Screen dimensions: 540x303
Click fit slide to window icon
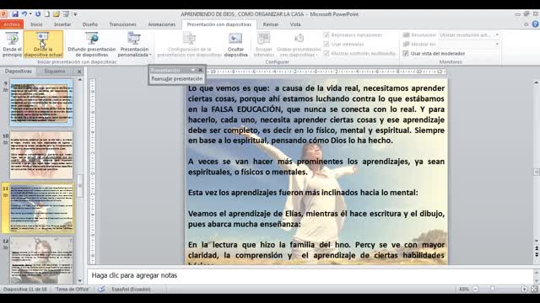(534, 290)
